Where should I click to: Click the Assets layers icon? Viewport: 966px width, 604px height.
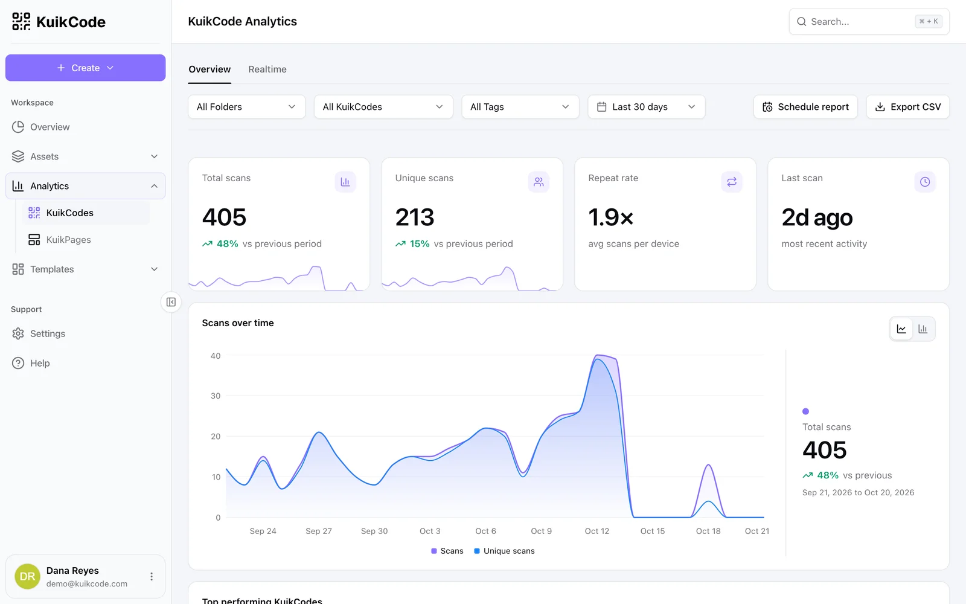coord(18,156)
